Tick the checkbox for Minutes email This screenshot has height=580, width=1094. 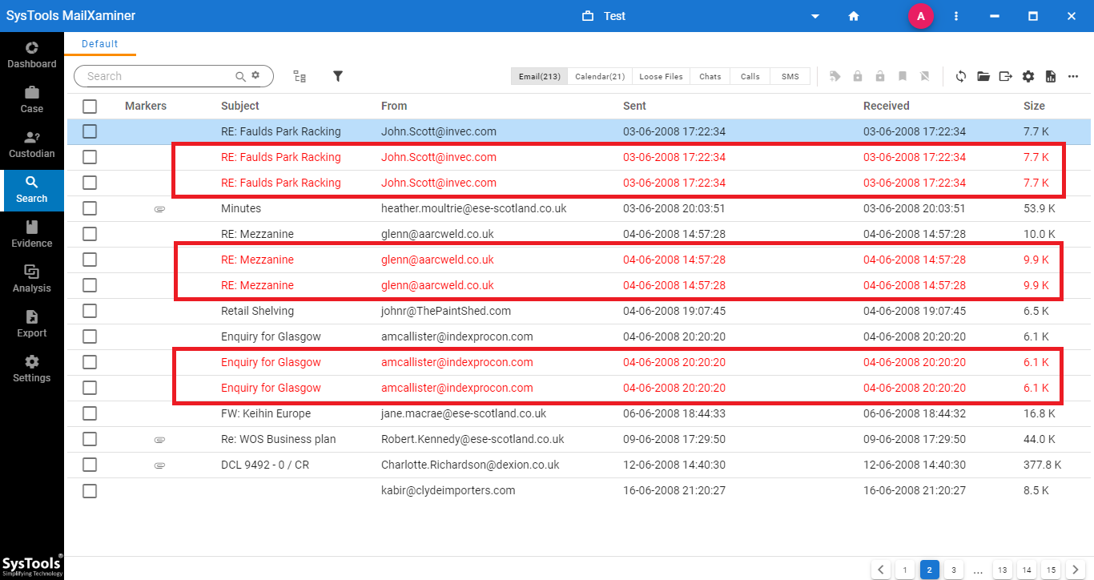[90, 208]
